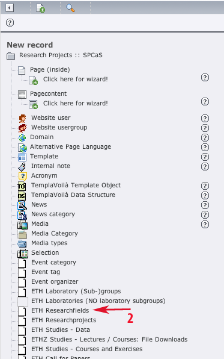Open help for Domain
The height and width of the screenshot is (359, 224).
click(205, 137)
